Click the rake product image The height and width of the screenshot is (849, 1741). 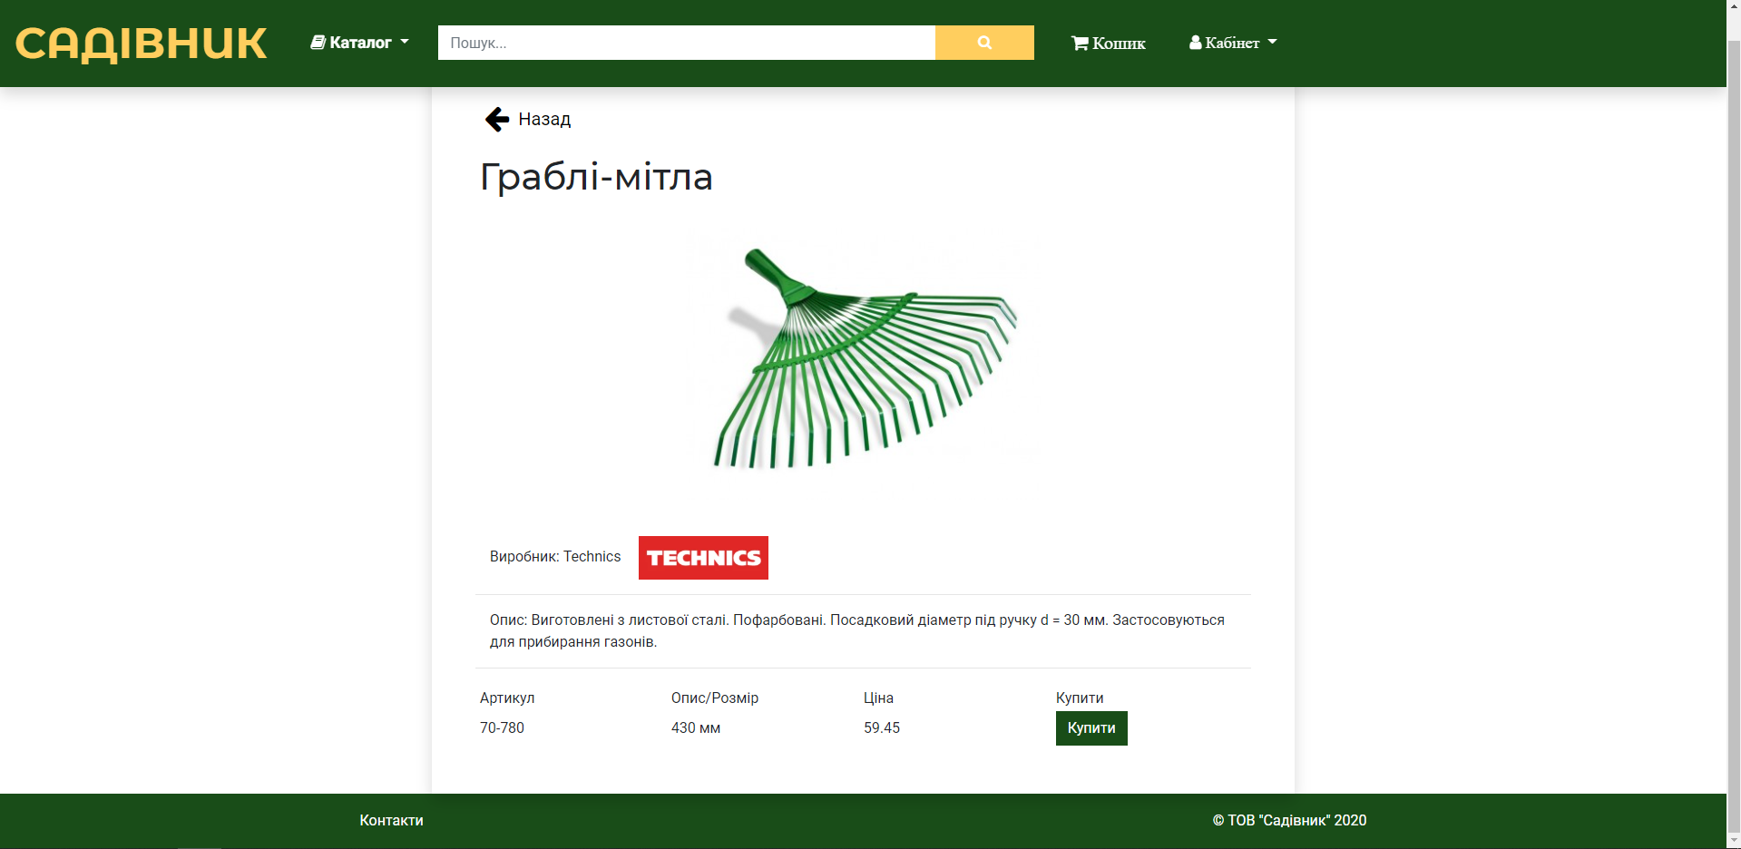(x=862, y=358)
